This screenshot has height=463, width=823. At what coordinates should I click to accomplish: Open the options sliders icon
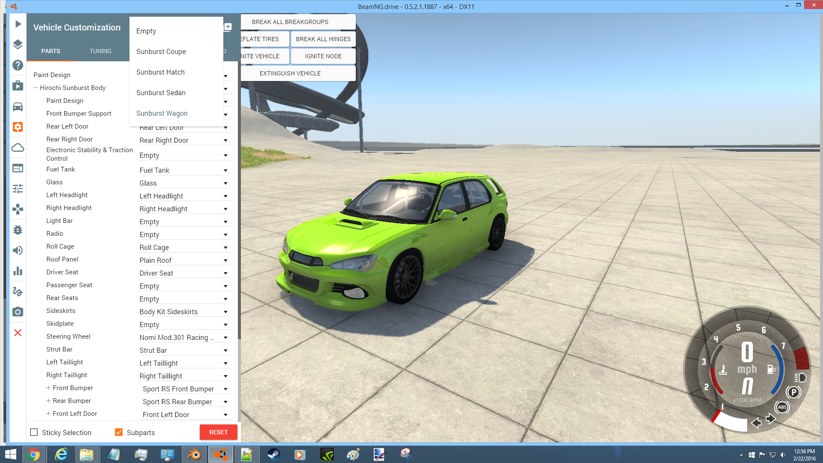18,189
